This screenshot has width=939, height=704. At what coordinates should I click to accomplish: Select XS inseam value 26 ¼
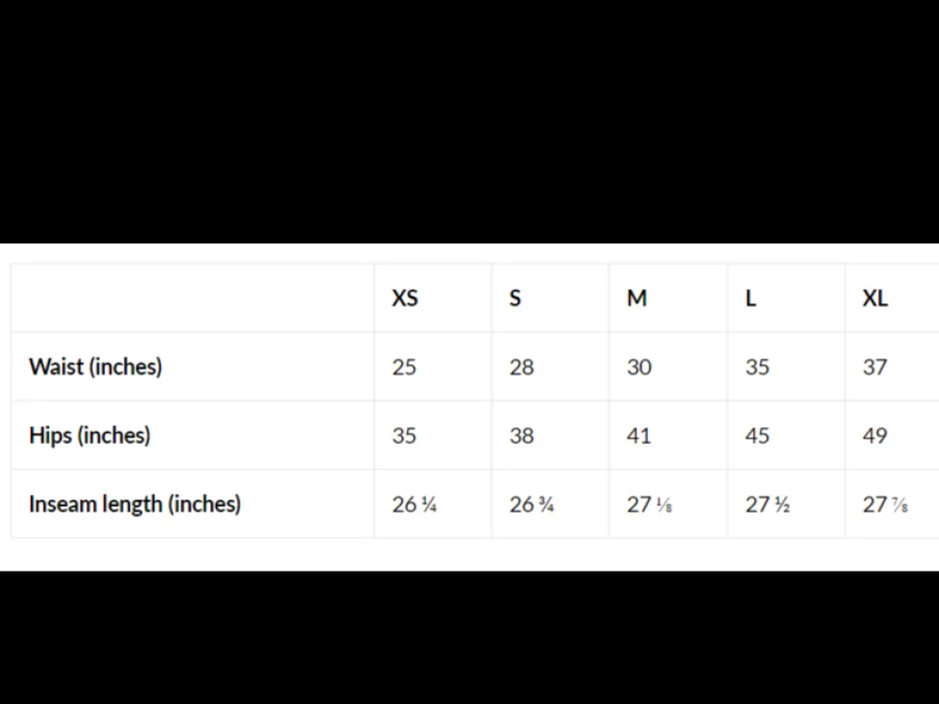[414, 505]
